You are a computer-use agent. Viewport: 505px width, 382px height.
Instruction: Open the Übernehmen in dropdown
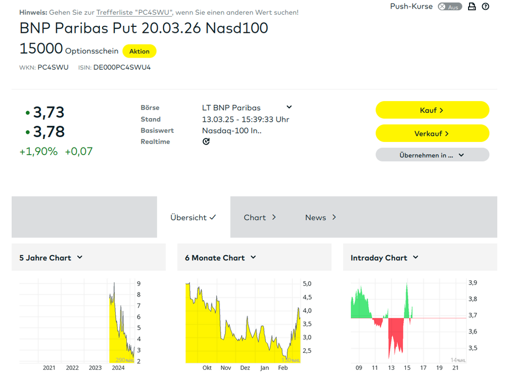pos(432,155)
